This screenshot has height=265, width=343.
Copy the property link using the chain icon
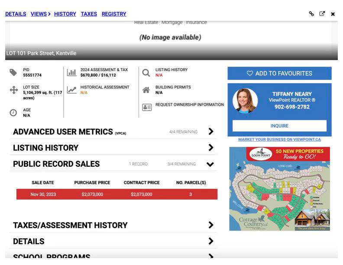[311, 14]
